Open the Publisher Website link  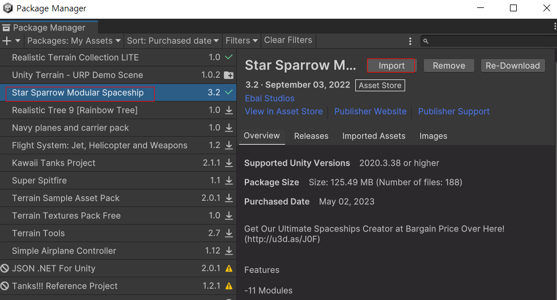tap(371, 112)
